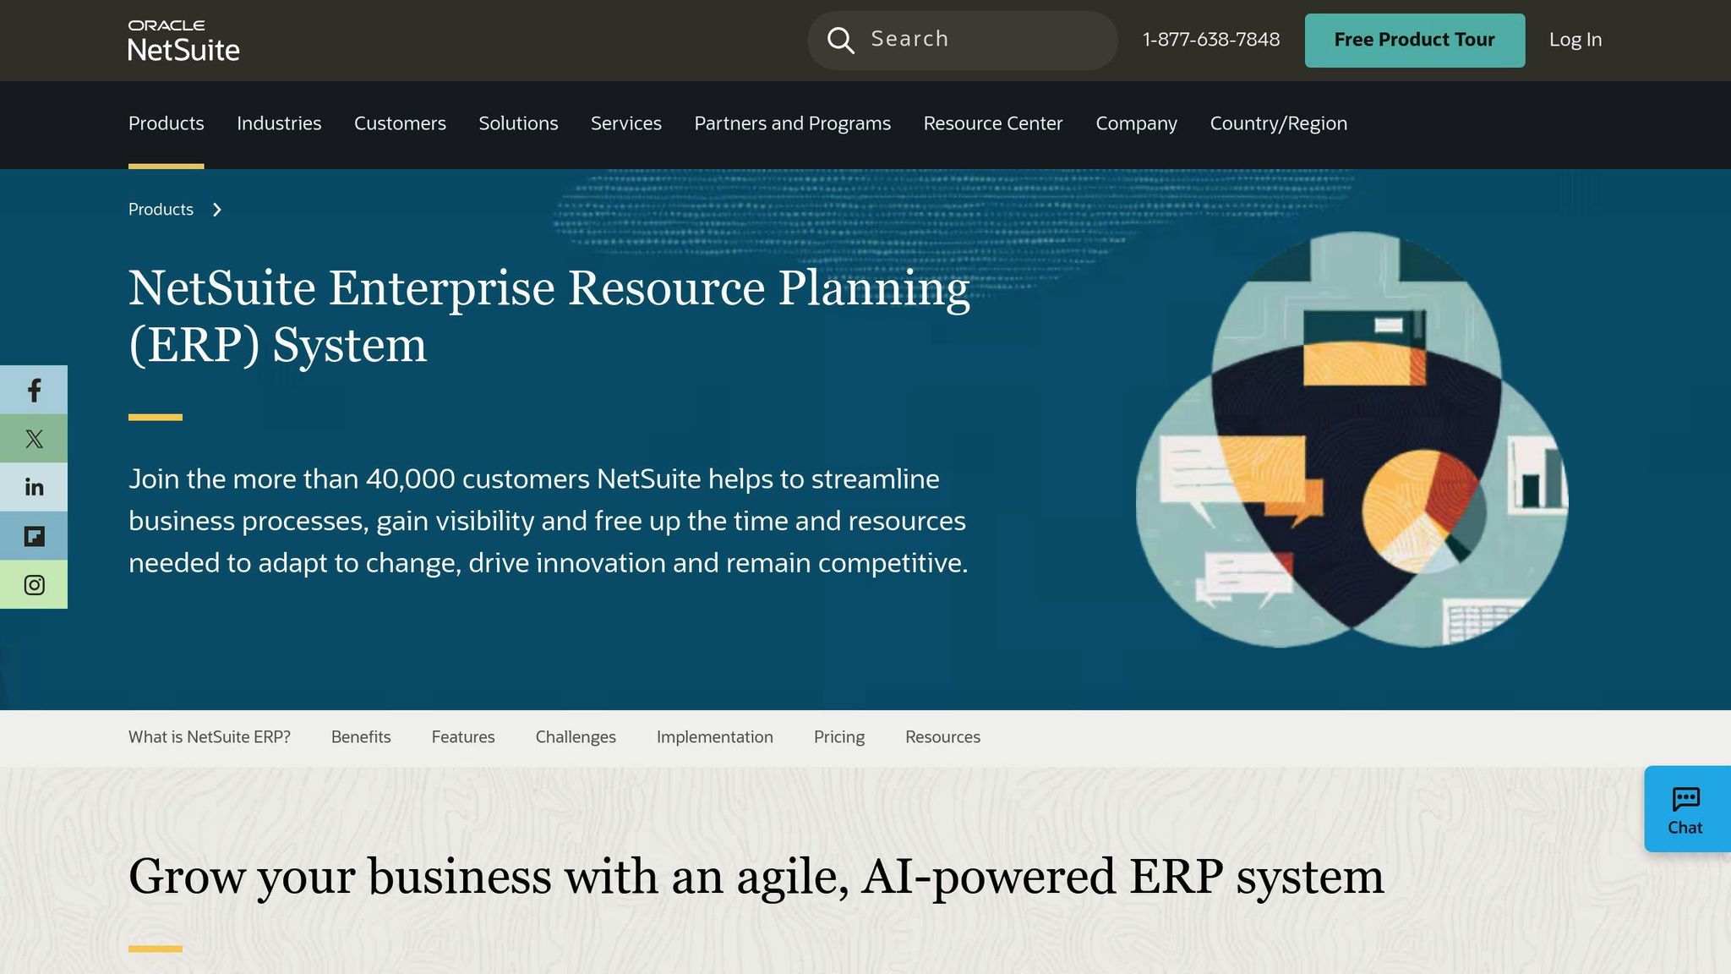1731x974 pixels.
Task: Expand the Country/Region selector
Action: 1277,123
